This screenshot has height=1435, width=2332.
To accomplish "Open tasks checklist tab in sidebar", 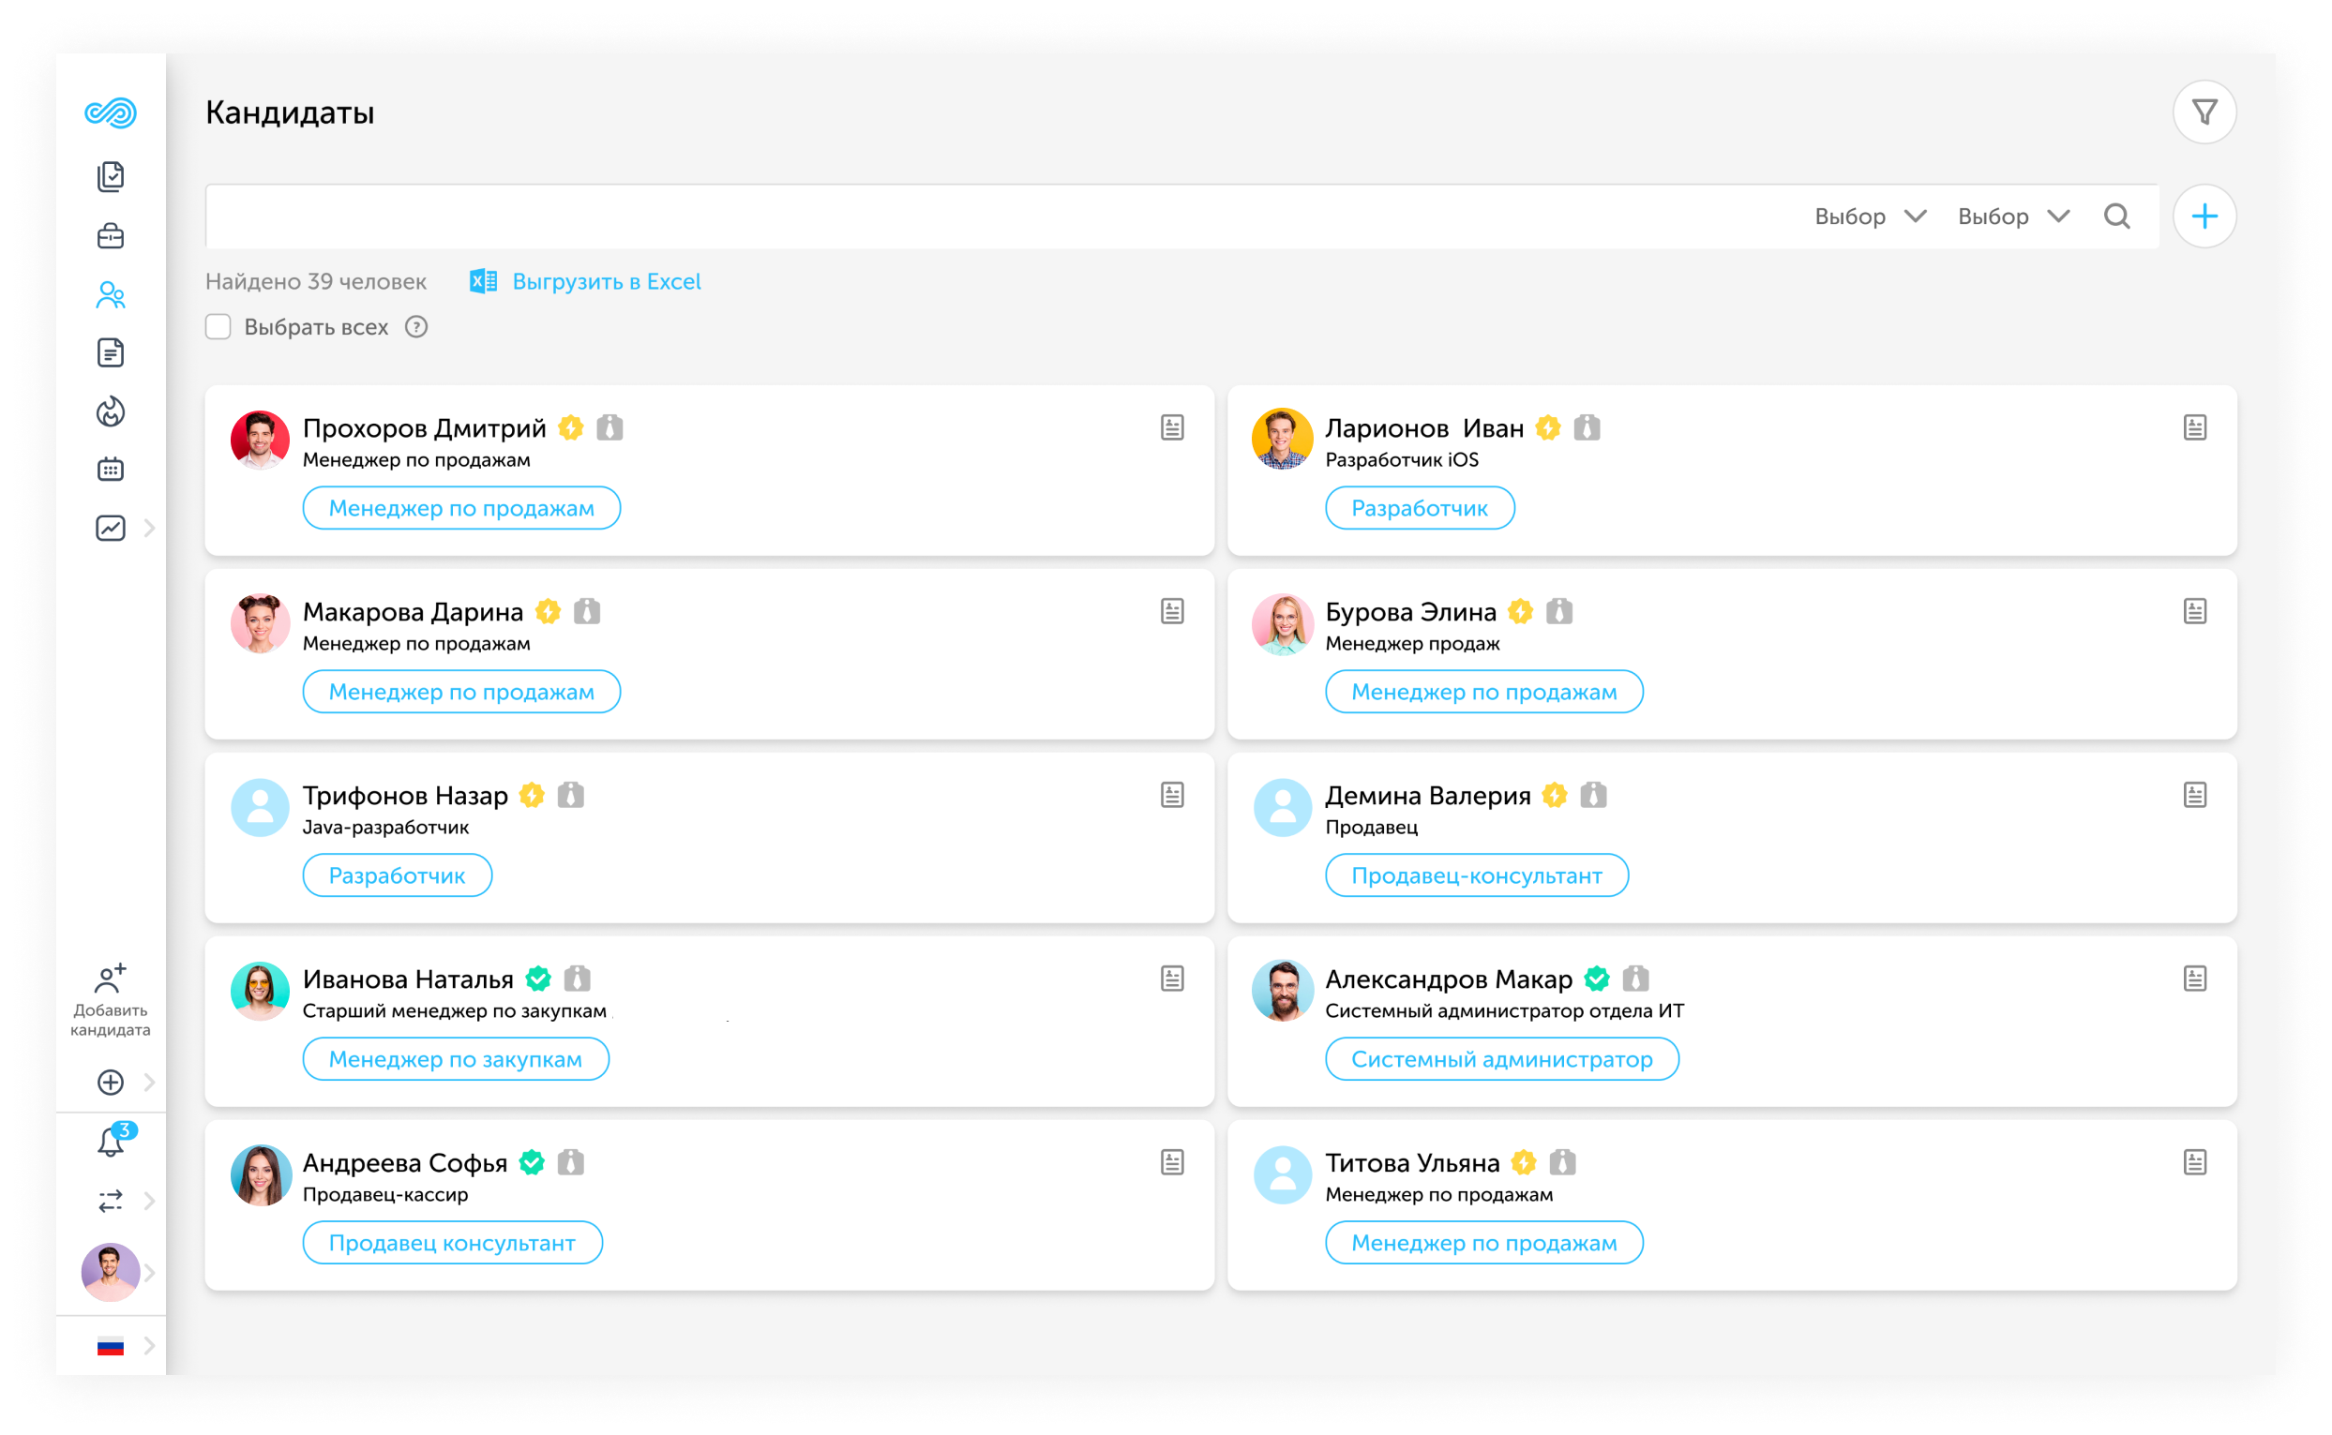I will pos(110,176).
